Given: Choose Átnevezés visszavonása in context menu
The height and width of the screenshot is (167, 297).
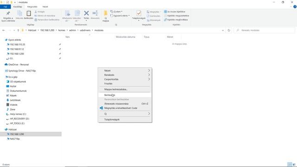Looking at the screenshot, I should [125, 104].
